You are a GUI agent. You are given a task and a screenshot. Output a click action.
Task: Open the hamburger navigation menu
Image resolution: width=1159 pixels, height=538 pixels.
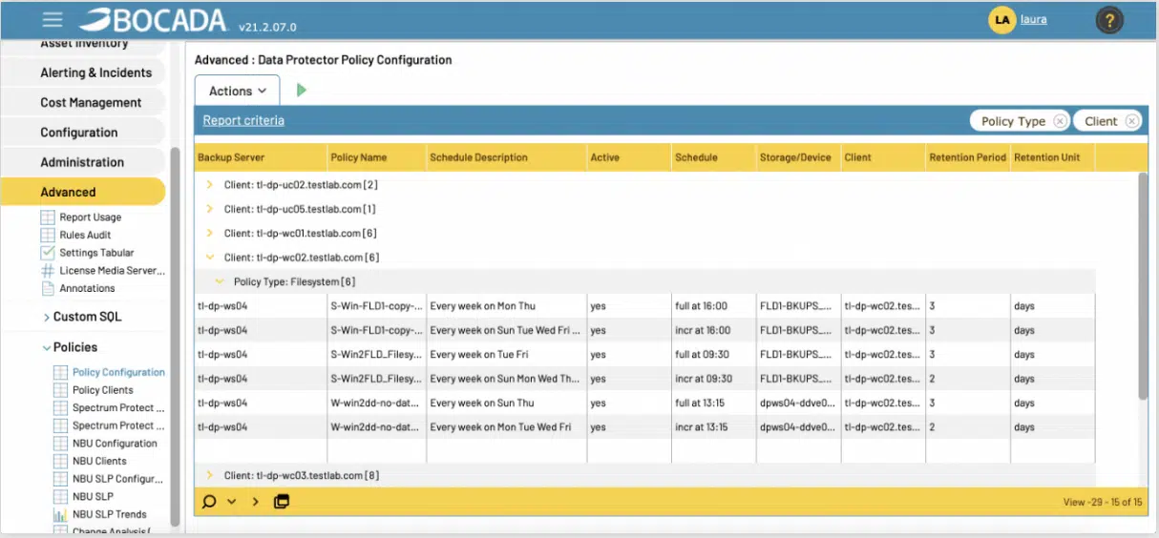click(x=53, y=20)
